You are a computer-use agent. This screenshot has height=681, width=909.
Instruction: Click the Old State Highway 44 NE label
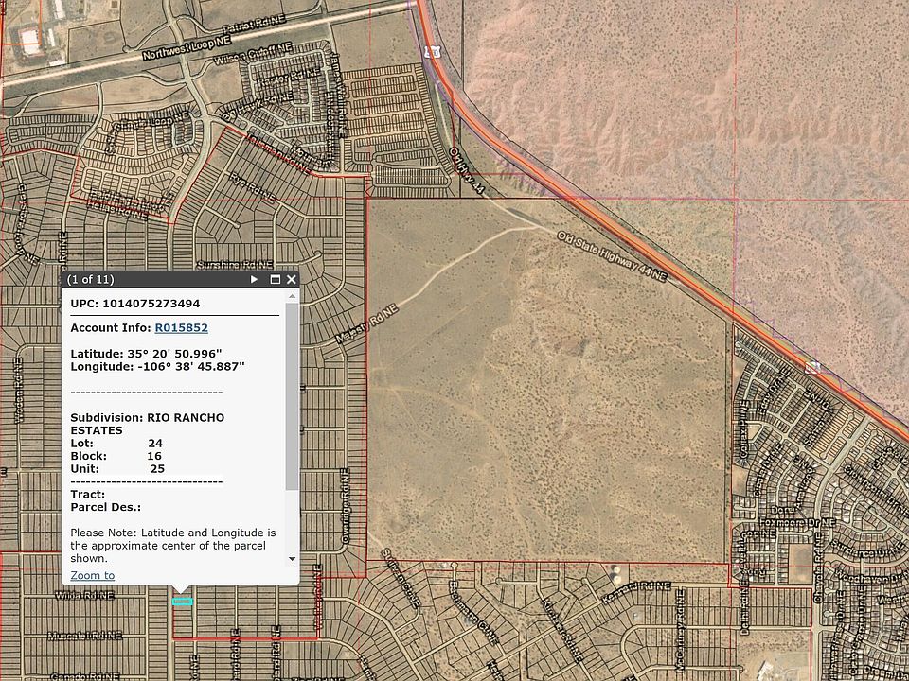tap(613, 256)
